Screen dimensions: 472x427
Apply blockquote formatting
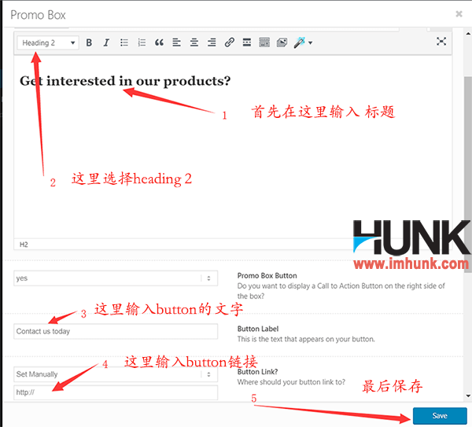[x=159, y=42]
